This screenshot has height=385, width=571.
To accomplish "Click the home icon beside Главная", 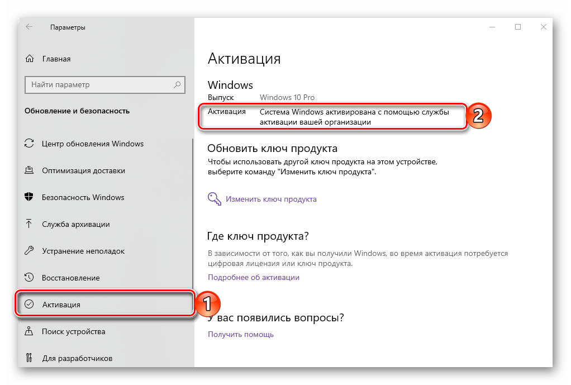I will [30, 59].
